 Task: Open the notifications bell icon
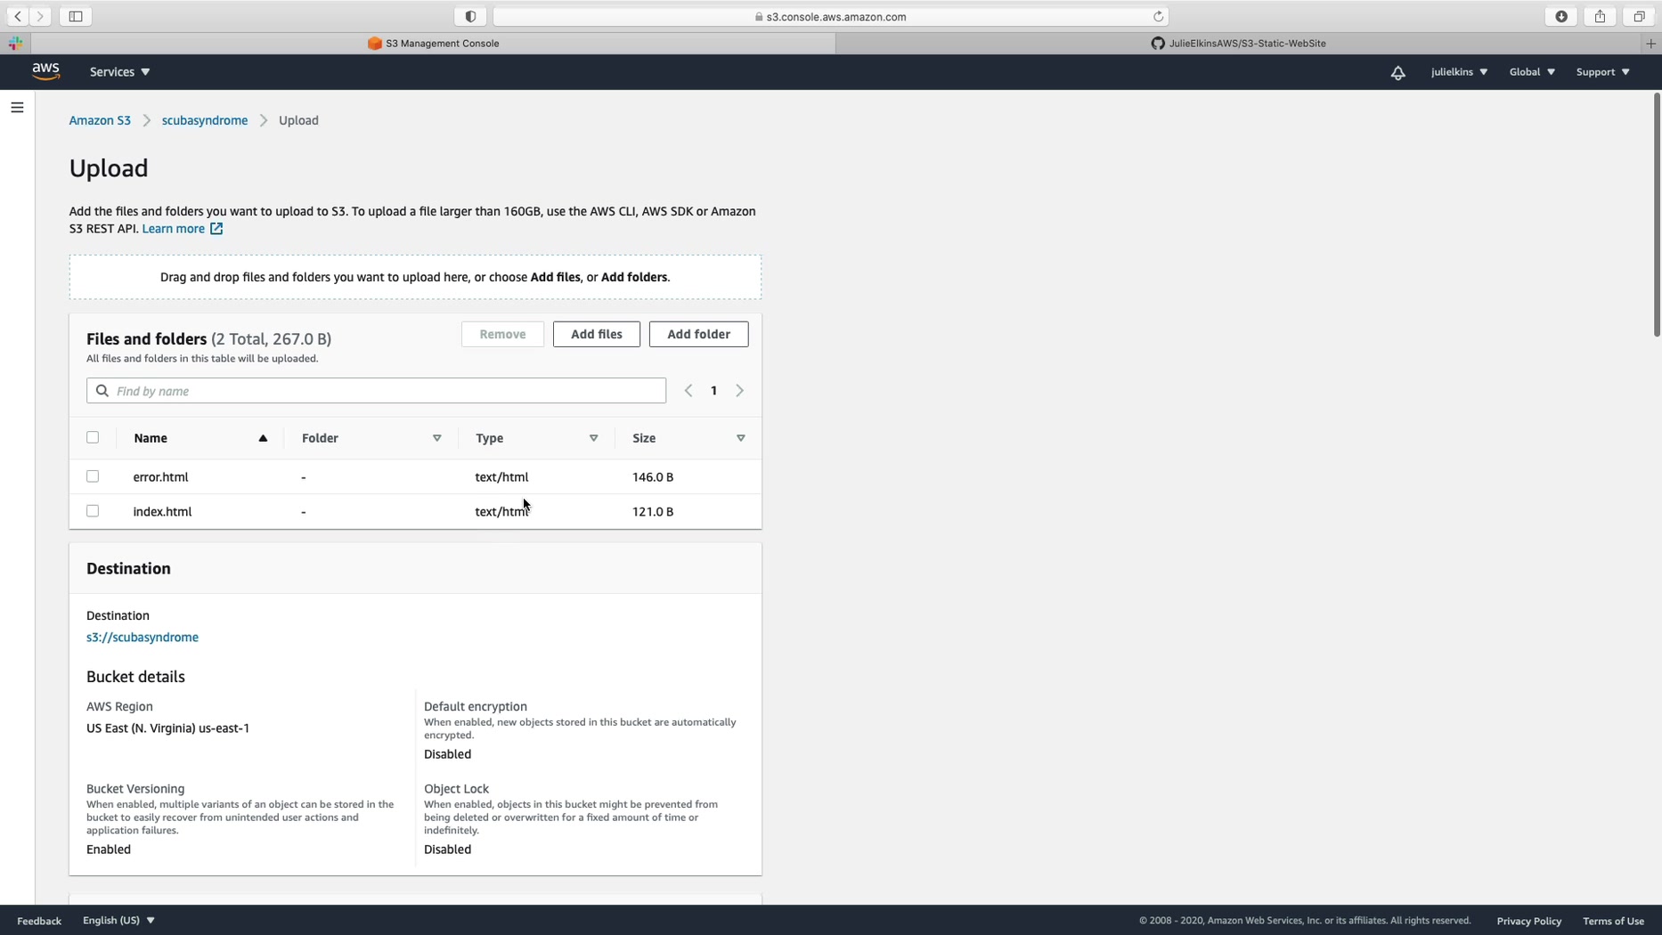coord(1397,72)
